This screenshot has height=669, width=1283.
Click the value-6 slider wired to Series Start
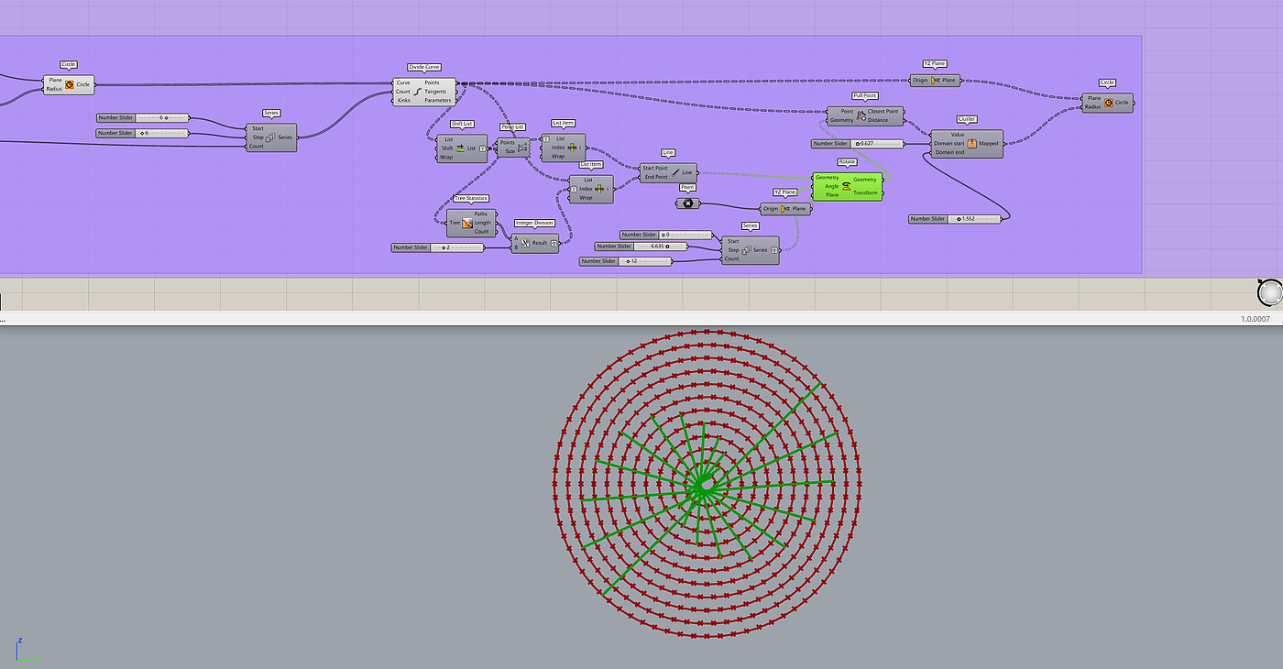(x=143, y=117)
